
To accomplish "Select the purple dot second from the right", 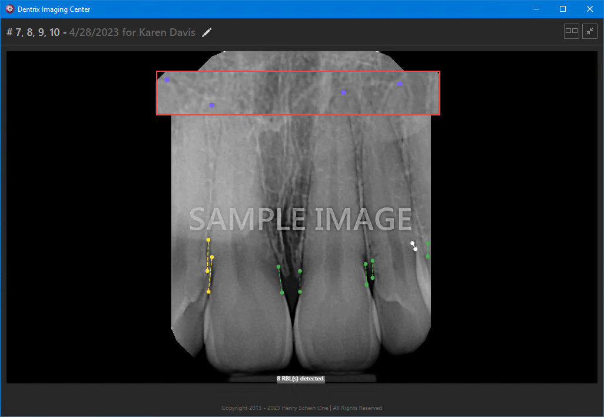I will tap(344, 92).
